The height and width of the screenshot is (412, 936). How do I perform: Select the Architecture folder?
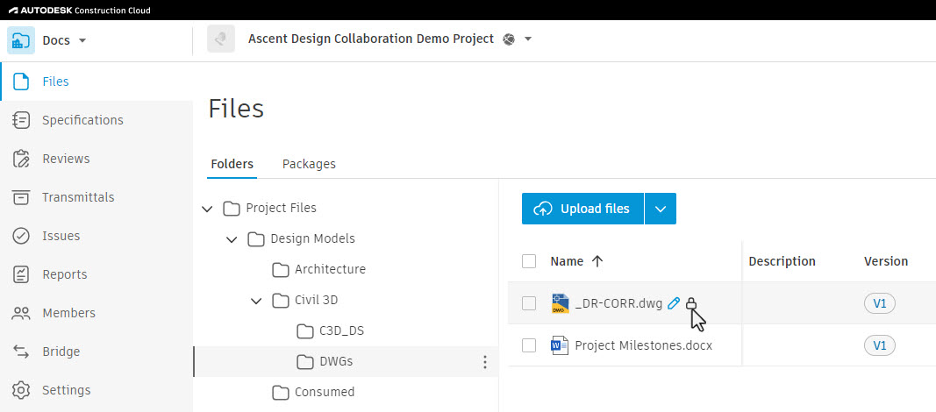tap(330, 269)
